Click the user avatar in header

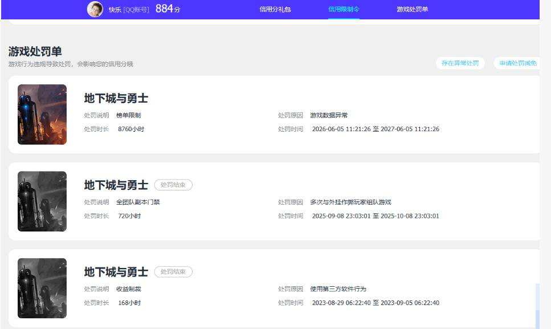pos(95,9)
